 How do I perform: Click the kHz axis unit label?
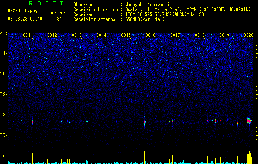point(4,33)
